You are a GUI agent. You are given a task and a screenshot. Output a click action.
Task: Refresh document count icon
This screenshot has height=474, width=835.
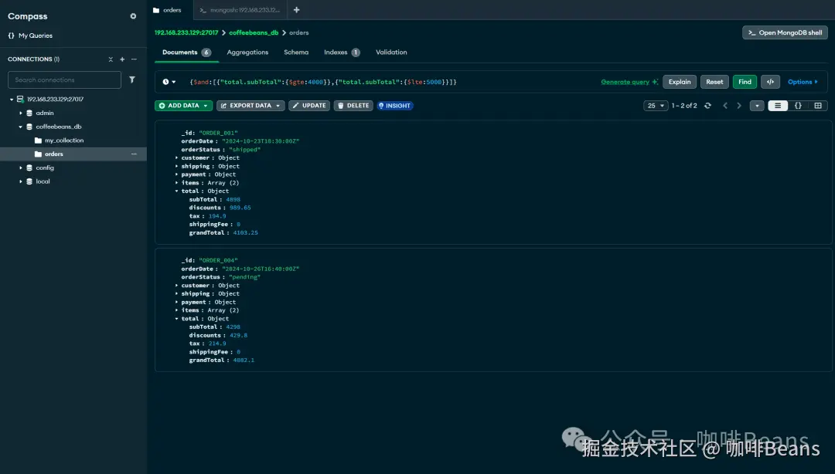click(x=707, y=106)
